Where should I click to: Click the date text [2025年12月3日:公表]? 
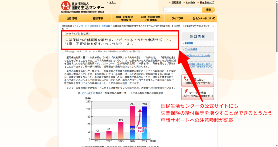click(x=77, y=33)
